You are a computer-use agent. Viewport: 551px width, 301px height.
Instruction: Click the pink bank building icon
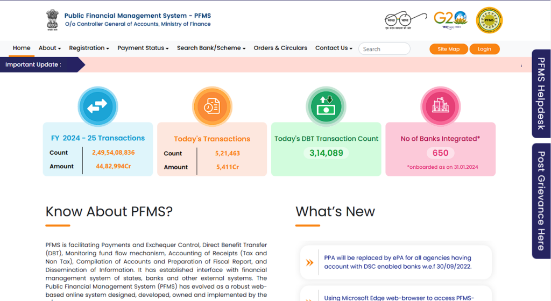pyautogui.click(x=440, y=106)
